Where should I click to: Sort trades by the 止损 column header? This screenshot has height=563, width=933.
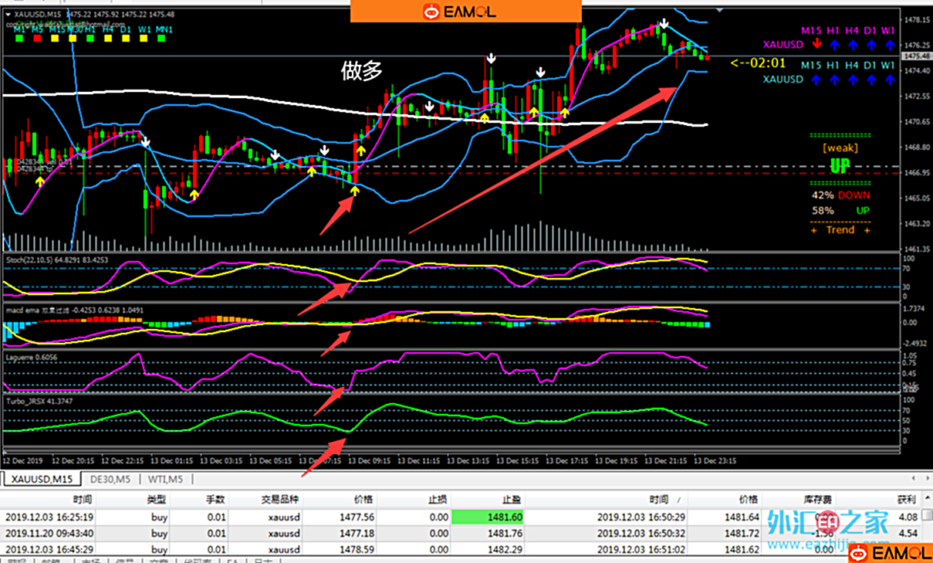[x=437, y=500]
